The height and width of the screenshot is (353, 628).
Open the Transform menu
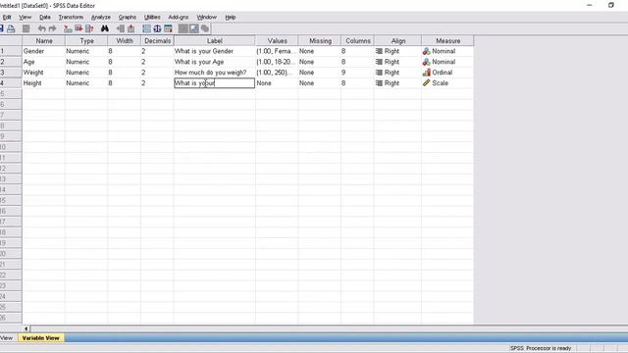tap(71, 18)
